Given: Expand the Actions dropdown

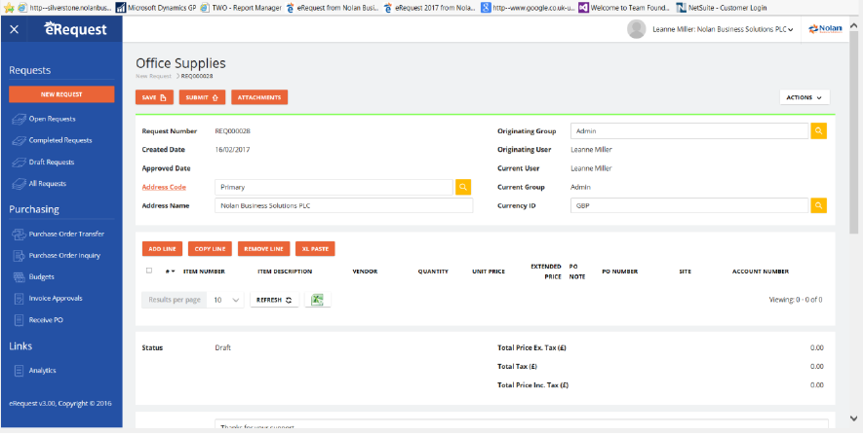Looking at the screenshot, I should click(805, 97).
